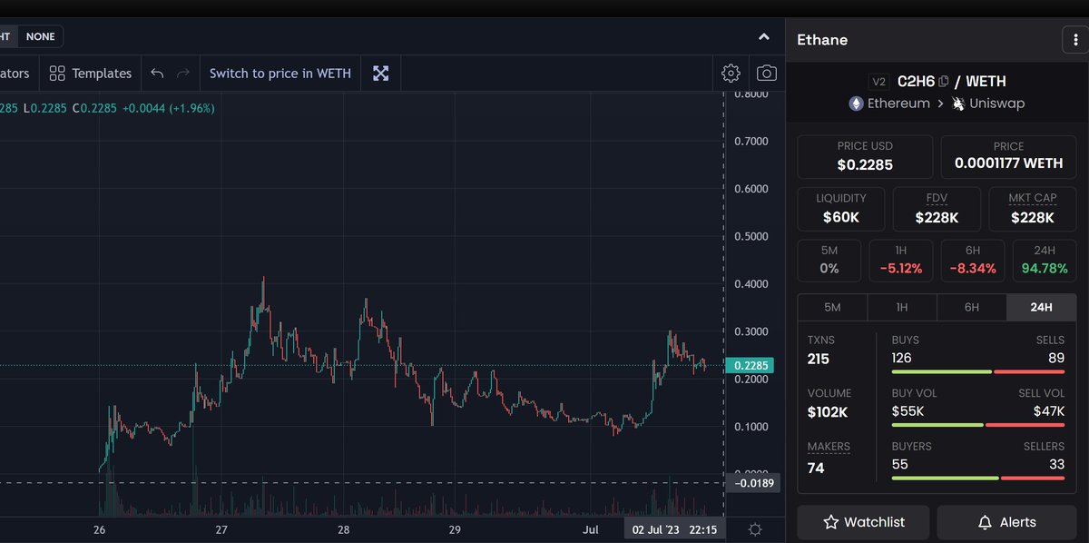Click the buyers versus sellers ratio bar

pos(978,478)
